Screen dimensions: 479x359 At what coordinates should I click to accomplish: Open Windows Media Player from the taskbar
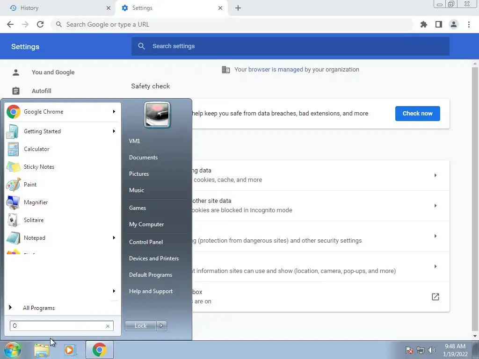pyautogui.click(x=70, y=350)
